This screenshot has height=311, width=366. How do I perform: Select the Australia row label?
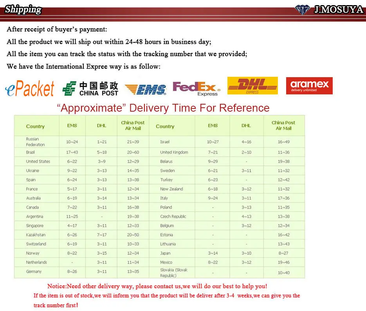coord(33,198)
